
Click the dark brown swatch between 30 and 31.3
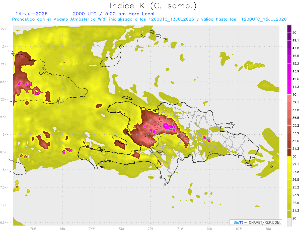click(x=289, y=152)
